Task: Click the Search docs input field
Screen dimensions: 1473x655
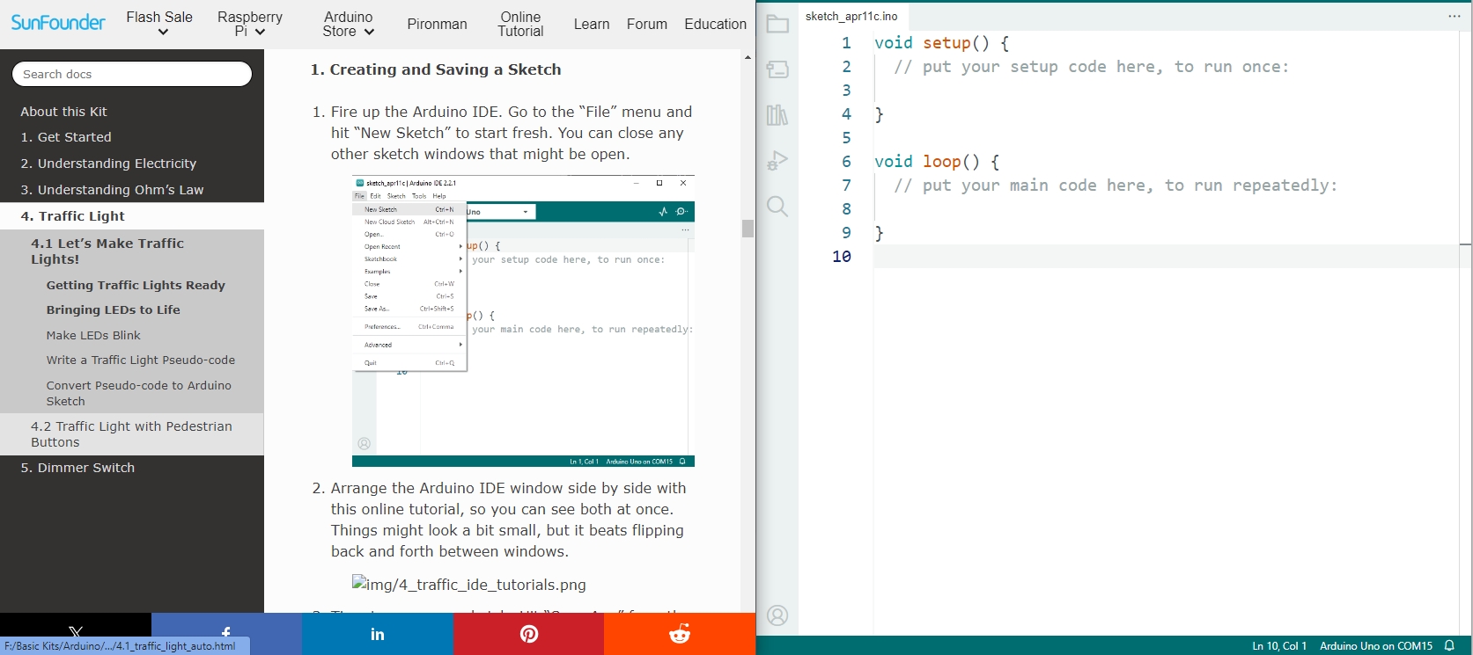Action: tap(132, 74)
